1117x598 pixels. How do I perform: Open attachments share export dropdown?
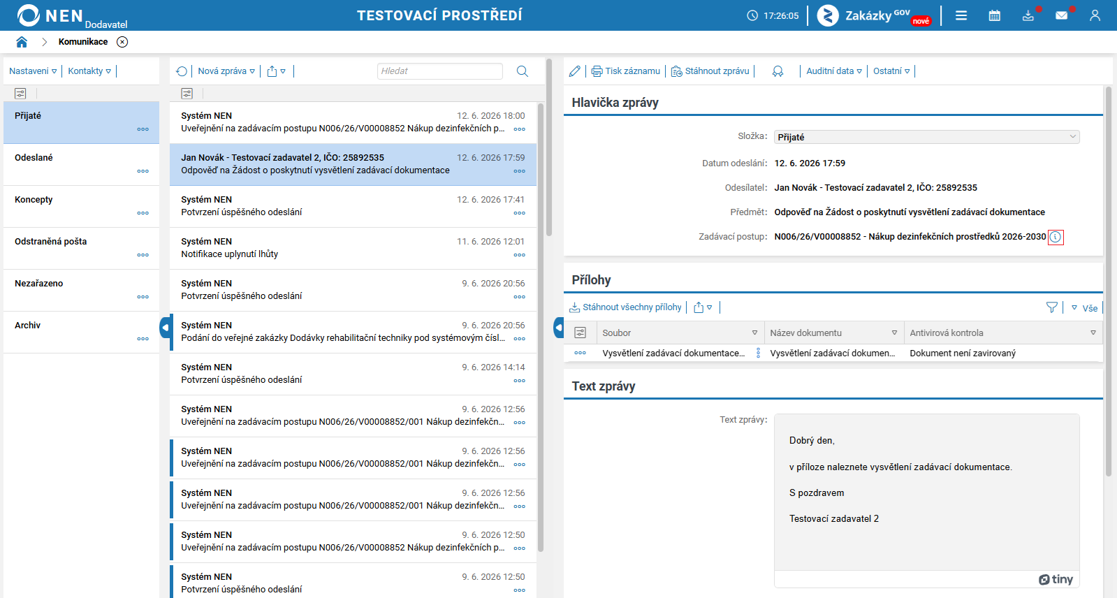(x=703, y=307)
